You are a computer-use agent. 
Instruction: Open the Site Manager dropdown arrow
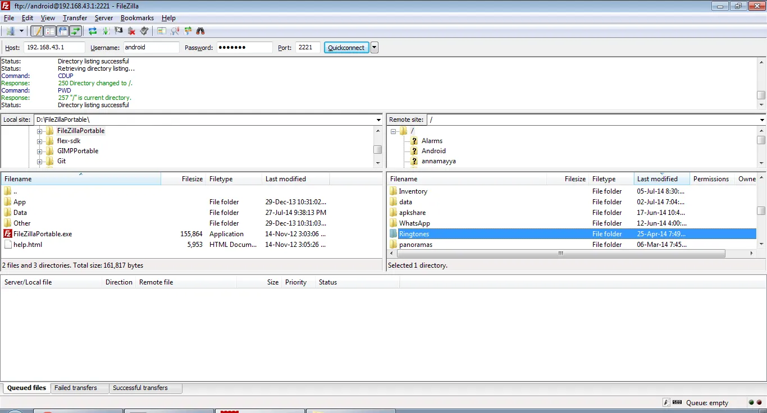(x=22, y=31)
